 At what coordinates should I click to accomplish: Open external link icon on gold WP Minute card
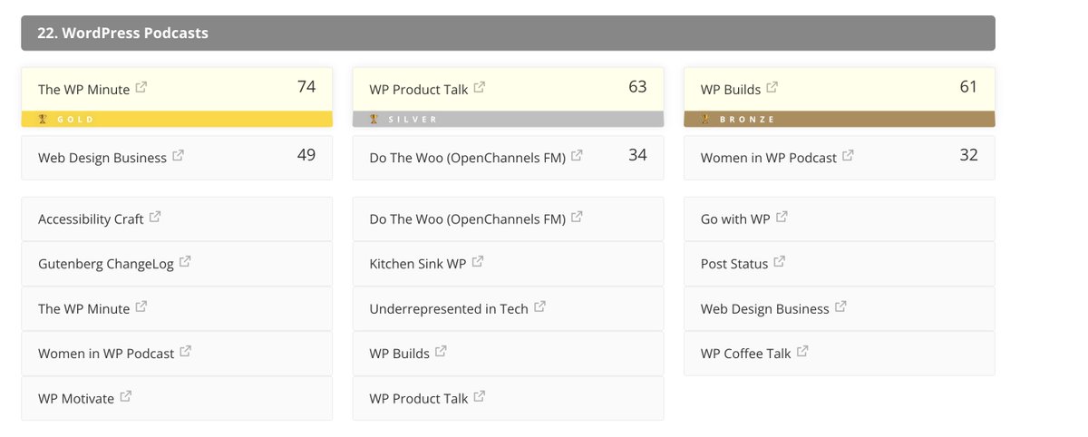click(x=141, y=88)
